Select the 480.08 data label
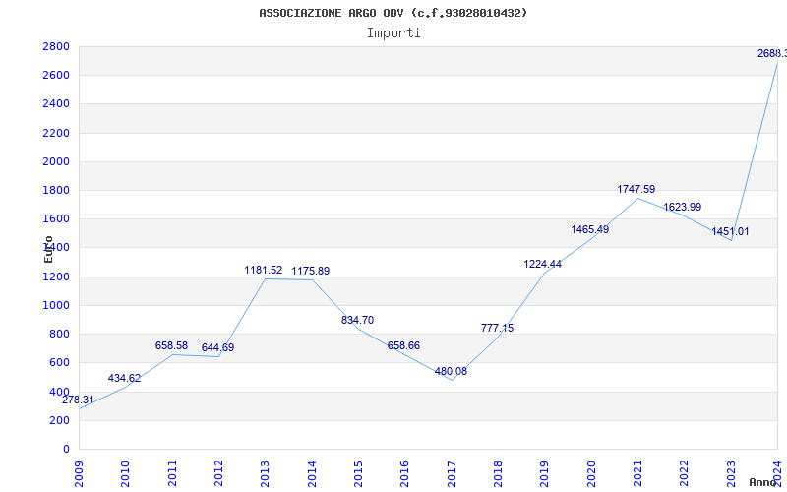Viewport: 787px width, 492px height. [451, 372]
